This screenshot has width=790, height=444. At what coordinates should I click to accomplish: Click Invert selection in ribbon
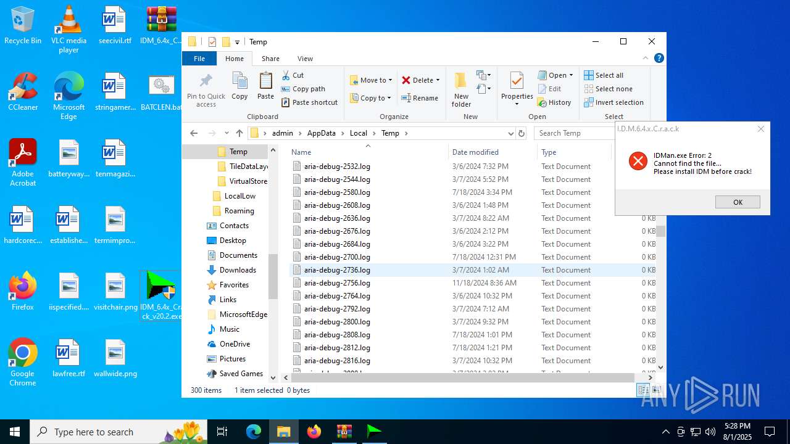click(x=614, y=102)
